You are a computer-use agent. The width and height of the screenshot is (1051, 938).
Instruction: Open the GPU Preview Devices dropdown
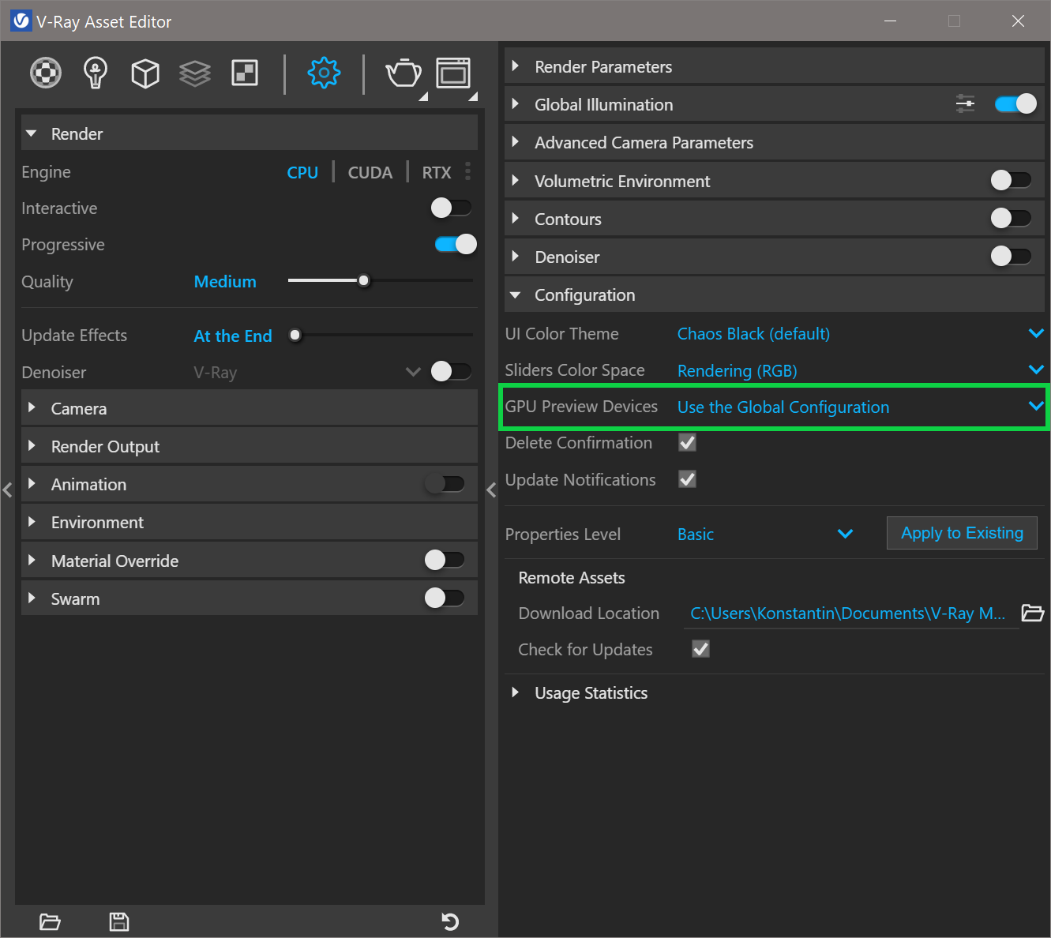click(861, 407)
